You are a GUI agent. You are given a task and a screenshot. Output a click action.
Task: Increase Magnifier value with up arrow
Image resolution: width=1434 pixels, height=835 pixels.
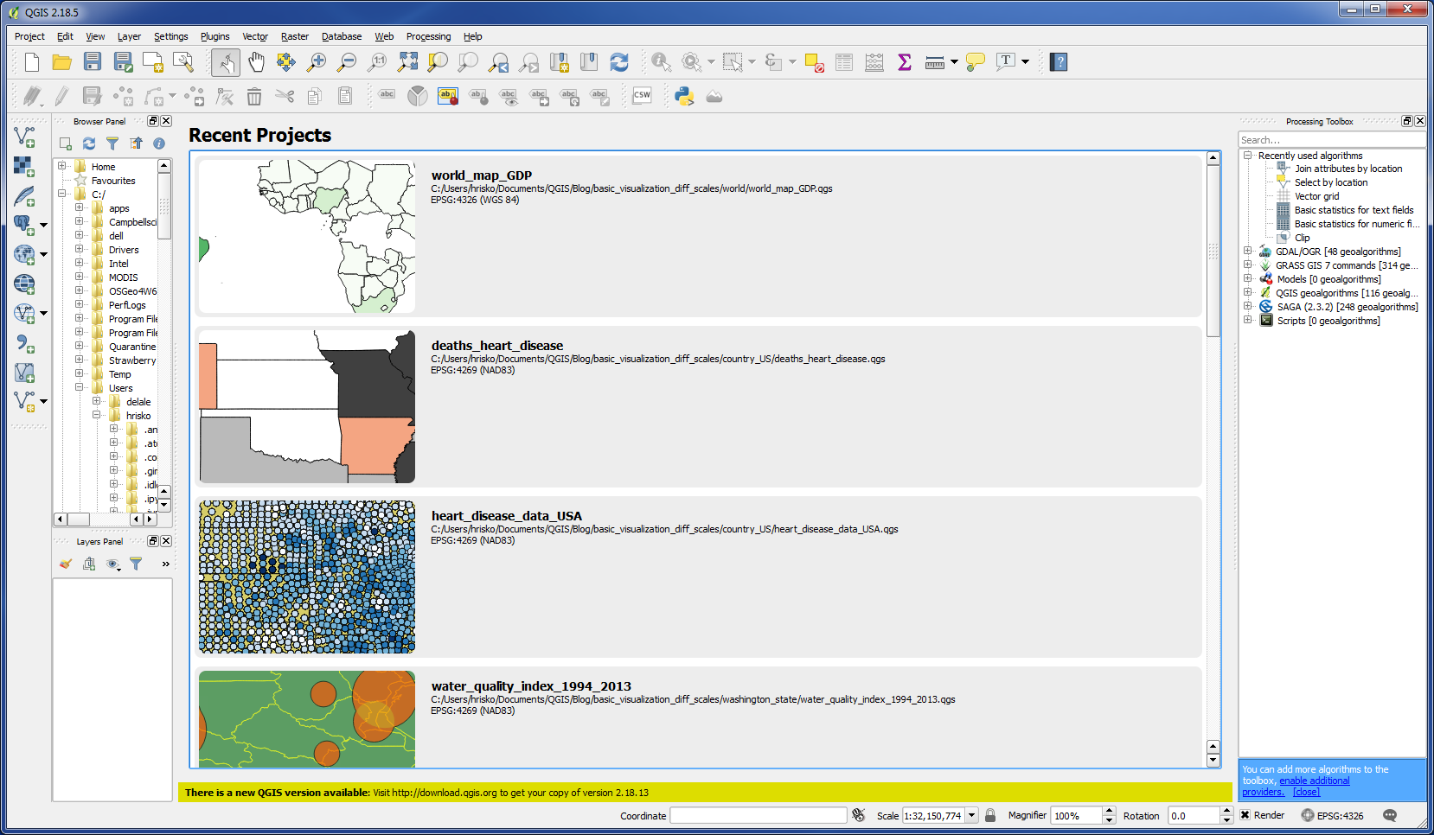tap(1110, 811)
